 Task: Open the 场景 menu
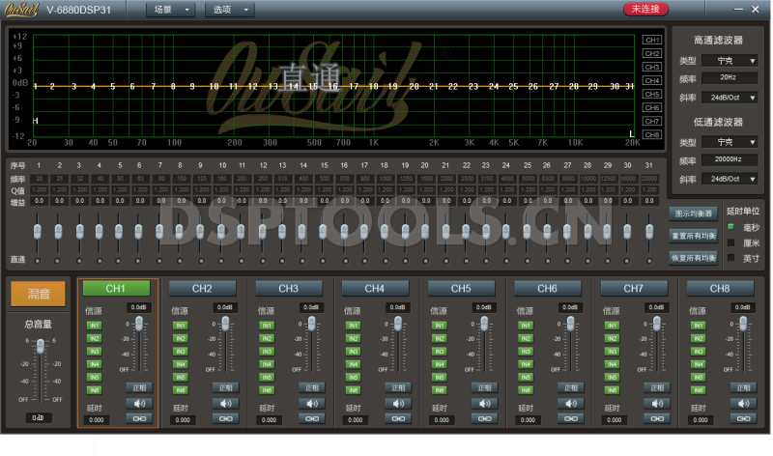(169, 10)
